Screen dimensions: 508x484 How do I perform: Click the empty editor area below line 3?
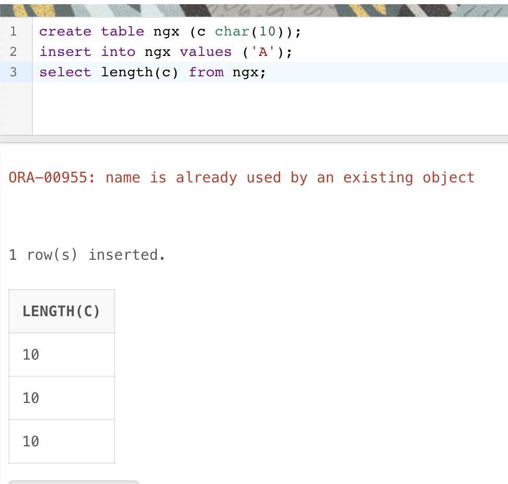(261, 109)
